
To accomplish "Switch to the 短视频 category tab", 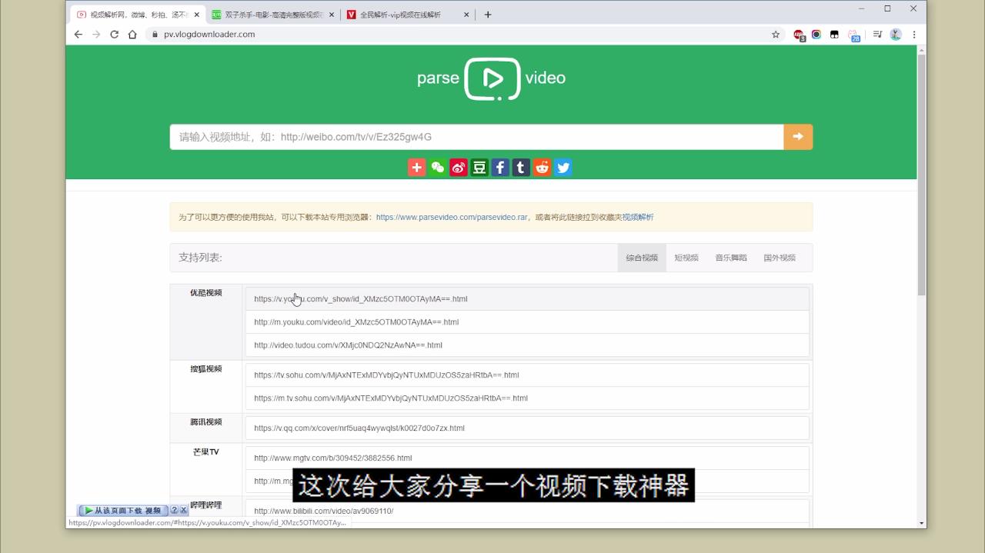I will point(686,257).
